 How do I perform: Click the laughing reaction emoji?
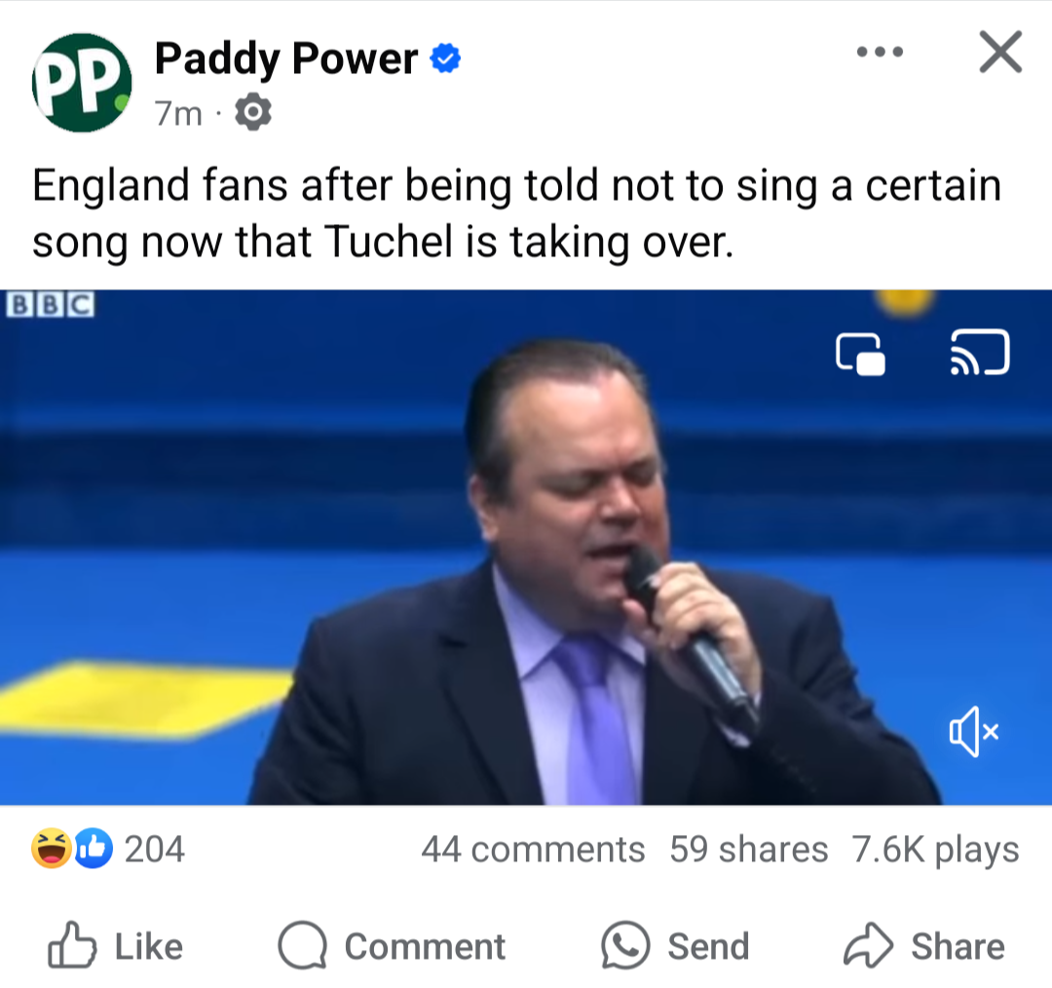50,850
